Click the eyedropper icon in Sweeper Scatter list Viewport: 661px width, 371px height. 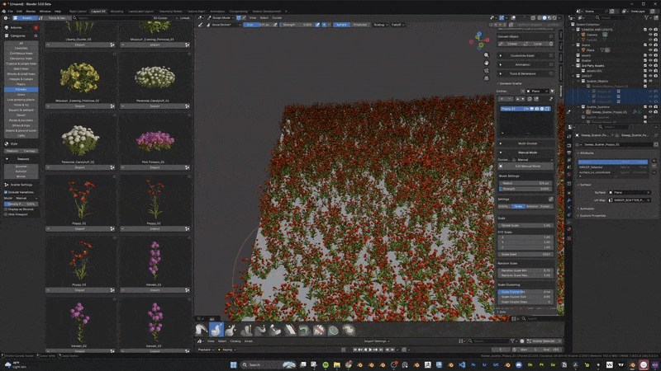[x=550, y=99]
